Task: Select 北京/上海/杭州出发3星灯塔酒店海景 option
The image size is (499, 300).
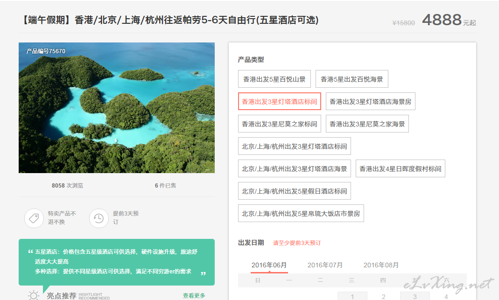Action: tap(295, 168)
